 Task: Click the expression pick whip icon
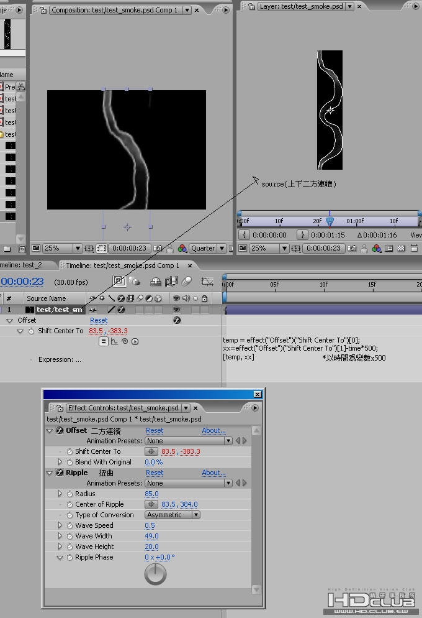pos(125,341)
